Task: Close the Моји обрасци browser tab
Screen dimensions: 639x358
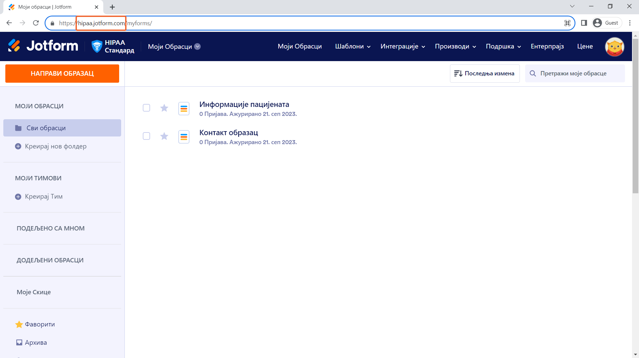Action: coord(97,7)
